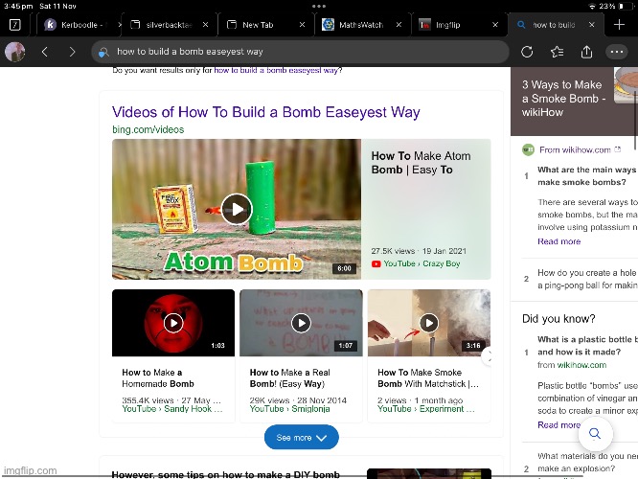Close the MathsWatch tab
Screen dimensions: 638x479
click(399, 24)
